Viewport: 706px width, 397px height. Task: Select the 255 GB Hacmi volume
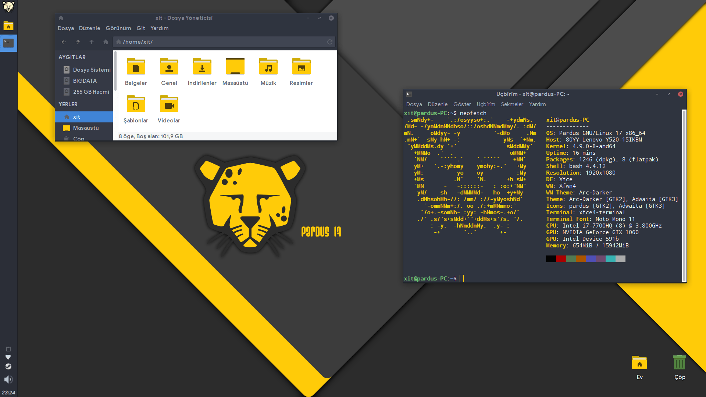click(x=84, y=92)
